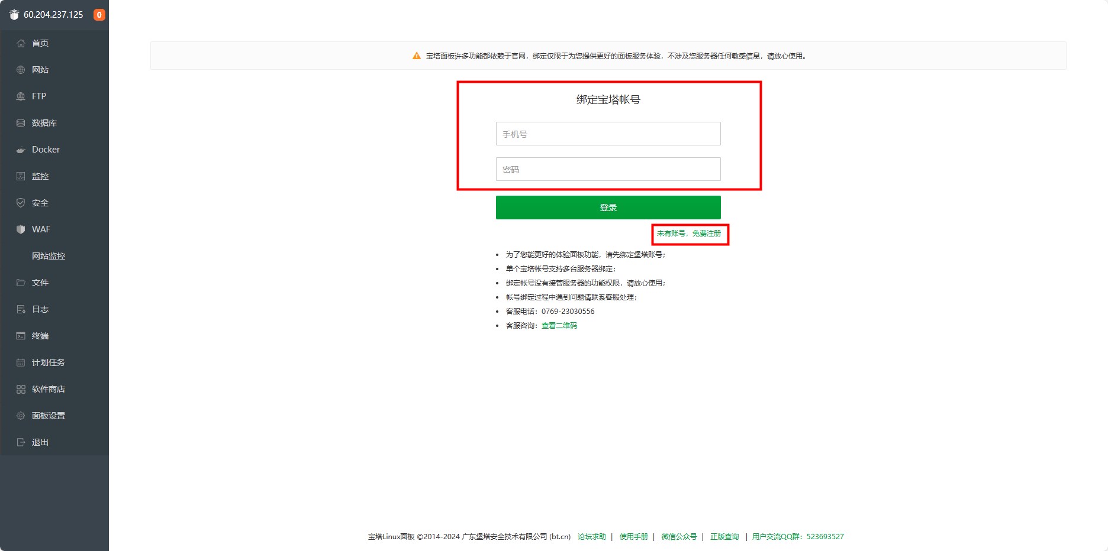Click the grid icon beside 软件商店
Viewport: 1108px width, 551px height.
tap(21, 389)
